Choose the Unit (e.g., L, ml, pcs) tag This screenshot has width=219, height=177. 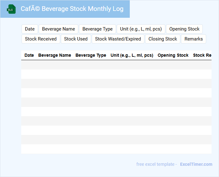tap(141, 29)
